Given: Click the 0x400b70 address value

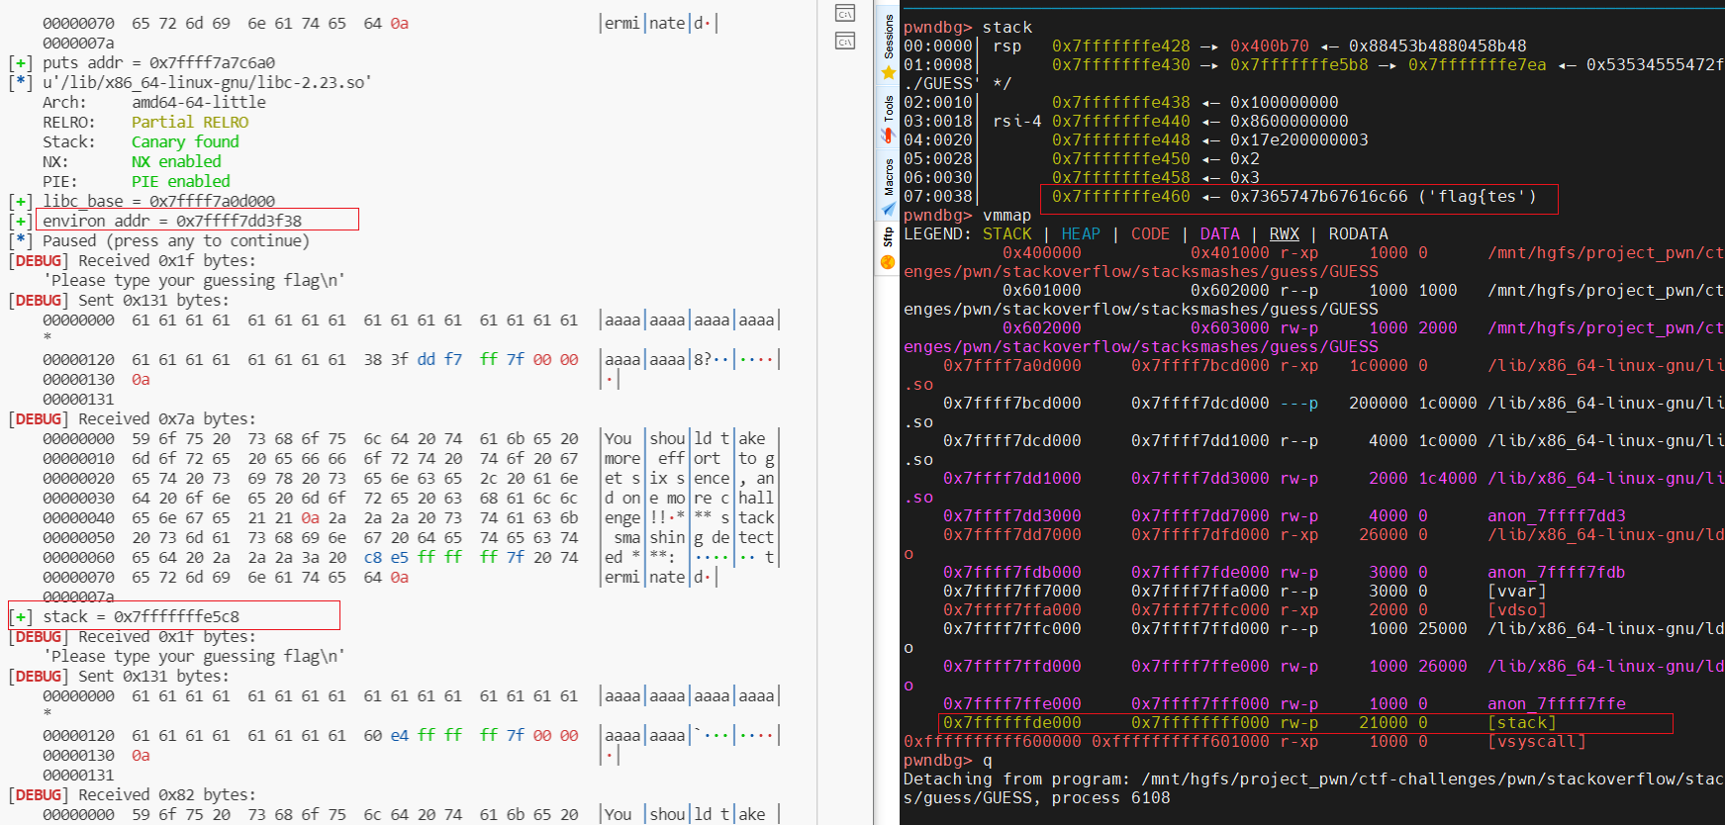Looking at the screenshot, I should [x=1270, y=46].
